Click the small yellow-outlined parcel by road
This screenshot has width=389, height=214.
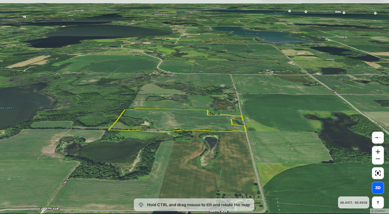(x=237, y=122)
